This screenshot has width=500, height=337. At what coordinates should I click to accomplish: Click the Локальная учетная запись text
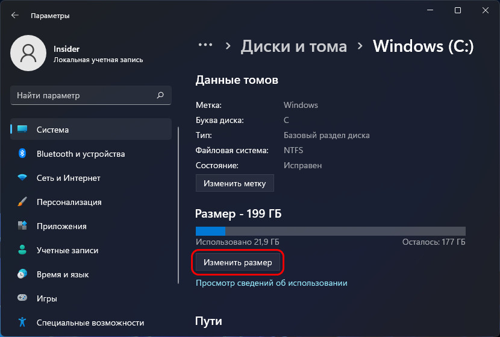click(98, 60)
